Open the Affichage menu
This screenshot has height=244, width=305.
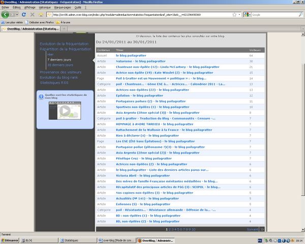[x=30, y=8]
